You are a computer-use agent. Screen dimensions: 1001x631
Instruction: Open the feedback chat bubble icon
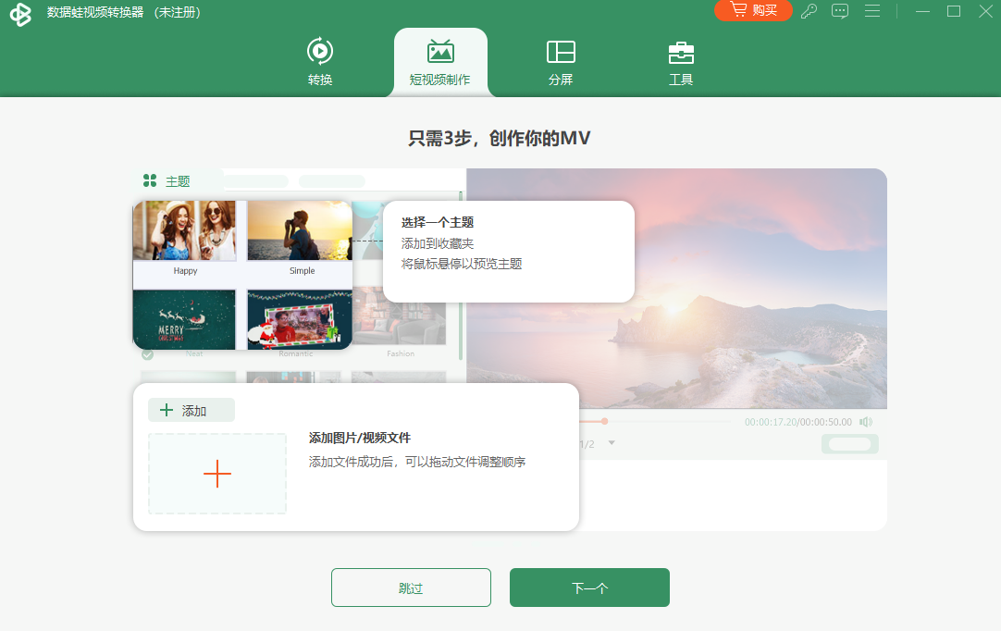tap(840, 11)
